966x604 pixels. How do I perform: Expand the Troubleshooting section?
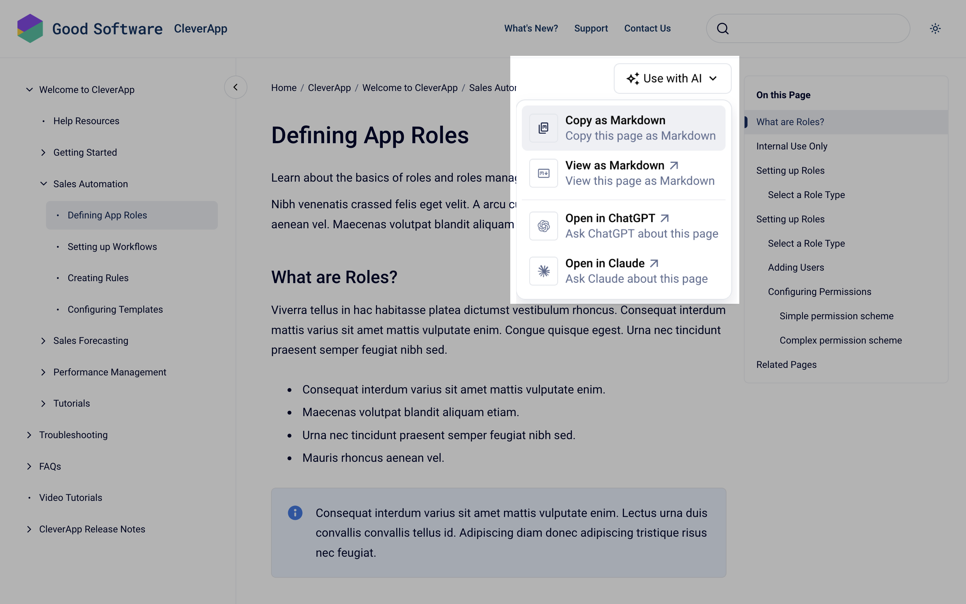click(29, 435)
